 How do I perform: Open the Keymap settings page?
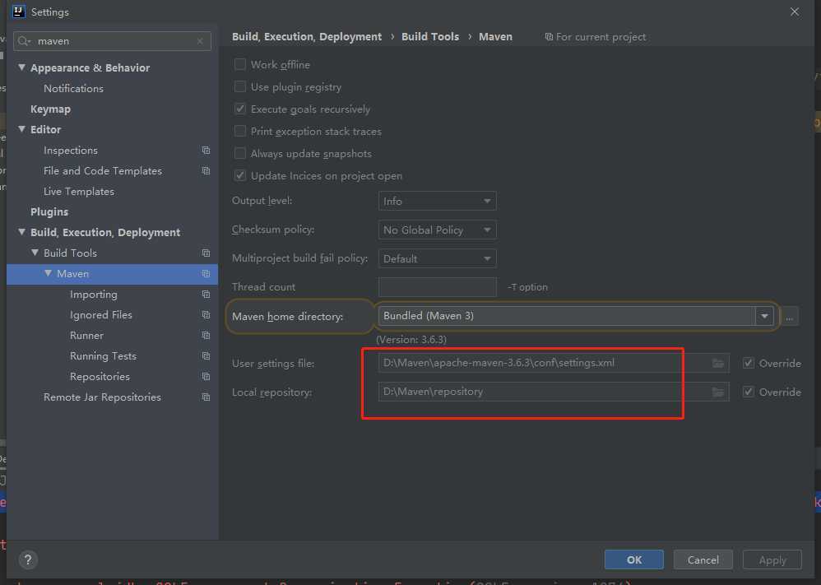(x=50, y=109)
